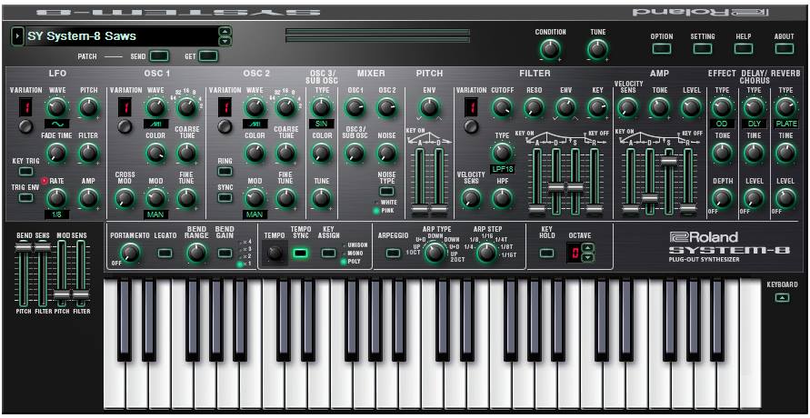Click the patch GET button

coord(208,56)
